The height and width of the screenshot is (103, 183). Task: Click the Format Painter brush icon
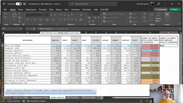pos(19,21)
